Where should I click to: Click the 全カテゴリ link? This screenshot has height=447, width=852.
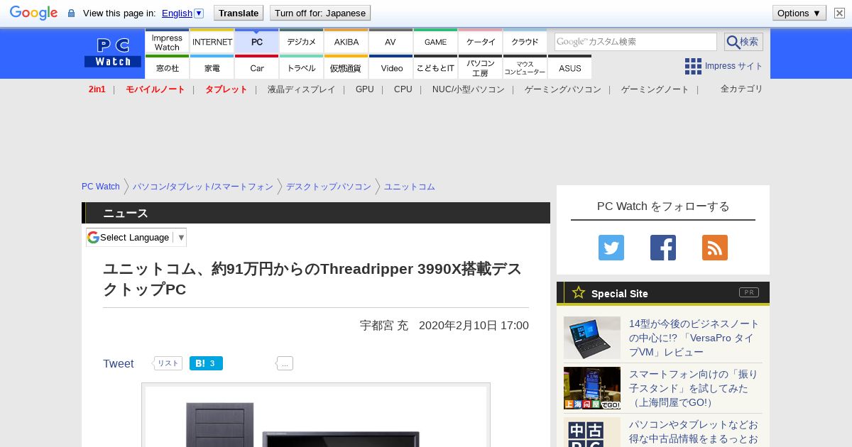coord(742,89)
